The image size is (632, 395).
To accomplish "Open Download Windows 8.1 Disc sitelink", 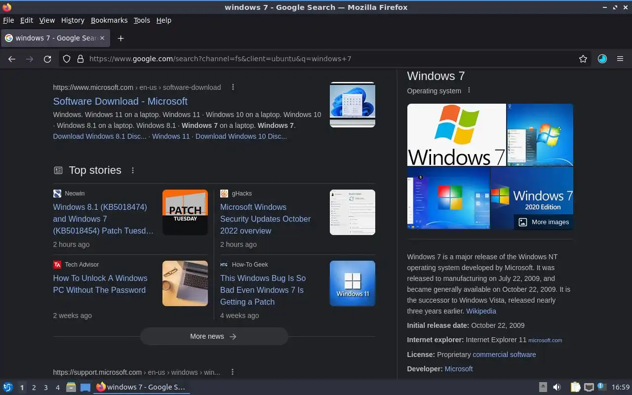I will pos(100,136).
